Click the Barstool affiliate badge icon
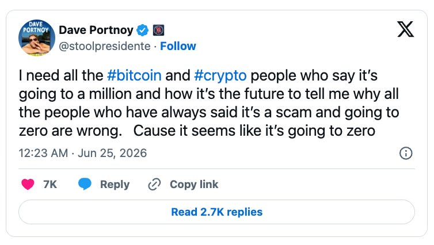Viewport: 434px width, 245px height. [159, 30]
